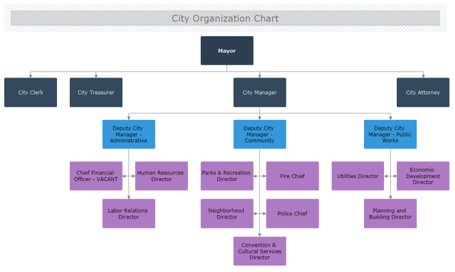Select Deputy City Manager - Community box

(260, 134)
